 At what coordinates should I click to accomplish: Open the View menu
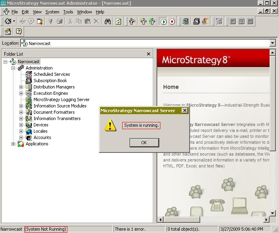(37, 12)
